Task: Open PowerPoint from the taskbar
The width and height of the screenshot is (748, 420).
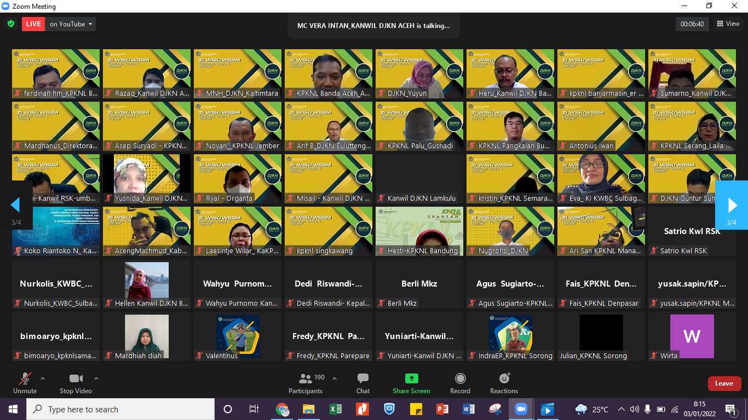Action: [x=442, y=409]
